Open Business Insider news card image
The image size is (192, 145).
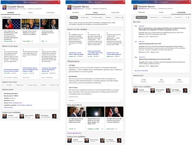[x=12, y=24]
